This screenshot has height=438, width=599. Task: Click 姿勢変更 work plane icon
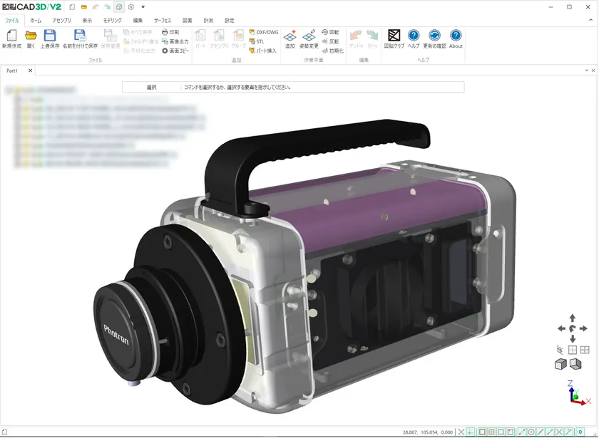pos(309,36)
